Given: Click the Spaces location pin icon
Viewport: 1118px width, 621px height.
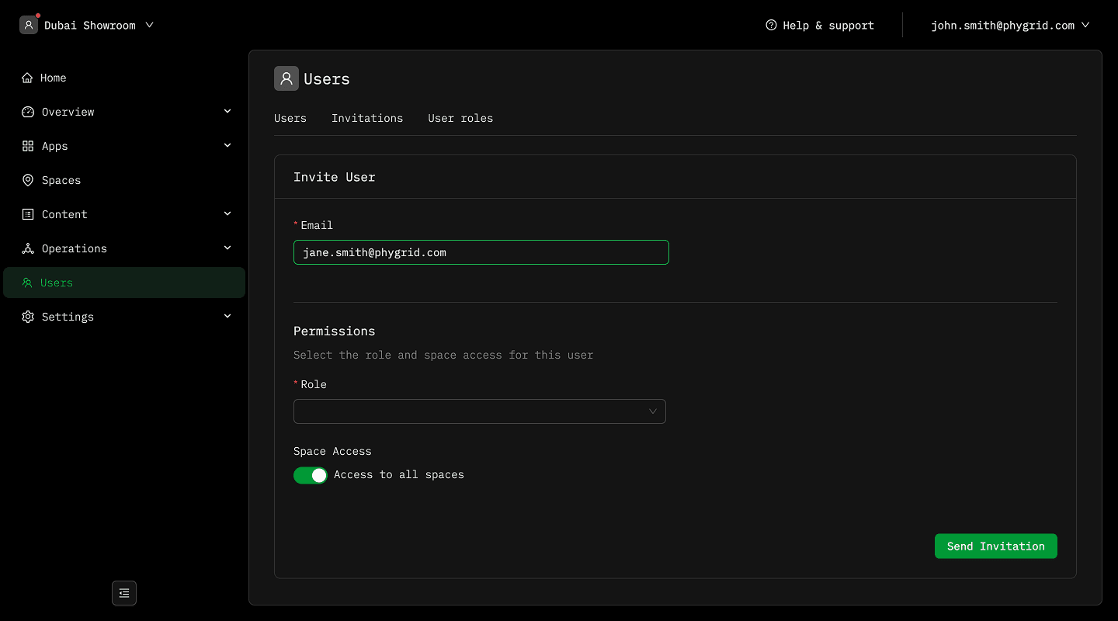Looking at the screenshot, I should pos(28,180).
